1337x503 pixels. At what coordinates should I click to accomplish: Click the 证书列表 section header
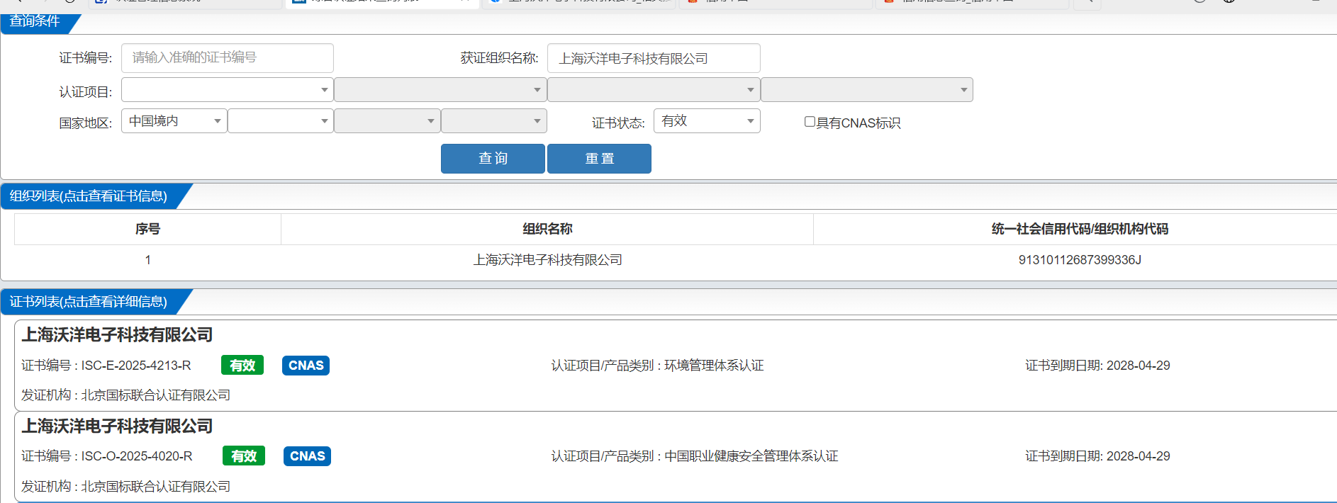89,302
